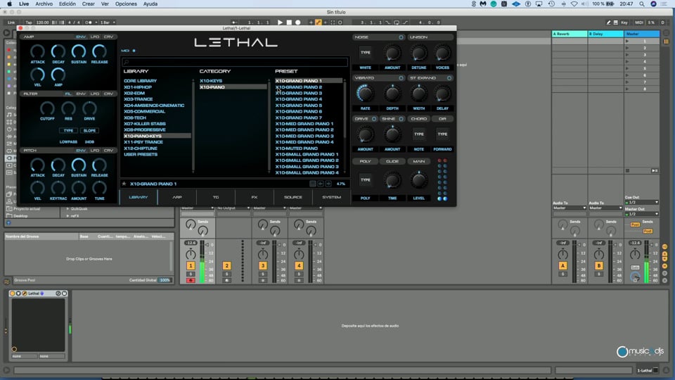Select AMP section LFO tab
The image size is (675, 380).
coord(95,37)
